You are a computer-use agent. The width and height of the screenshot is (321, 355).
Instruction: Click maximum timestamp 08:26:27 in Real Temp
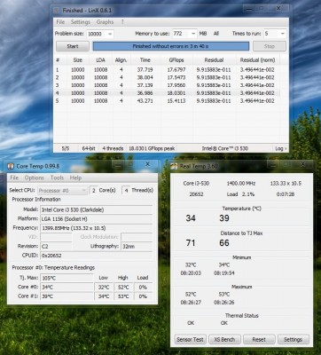point(191,303)
